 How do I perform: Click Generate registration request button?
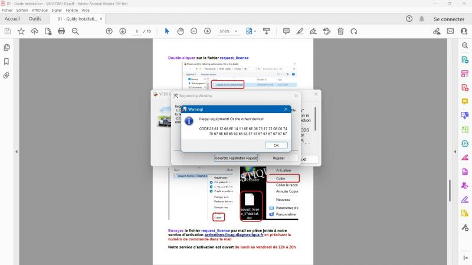pyautogui.click(x=236, y=158)
